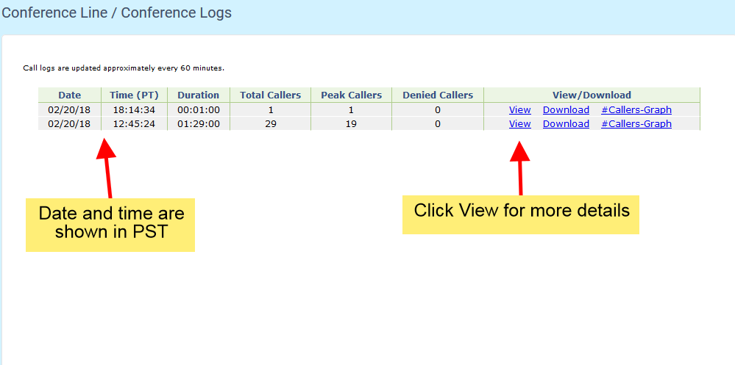Click the Date column header
Image resolution: width=735 pixels, height=365 pixels.
coord(69,95)
